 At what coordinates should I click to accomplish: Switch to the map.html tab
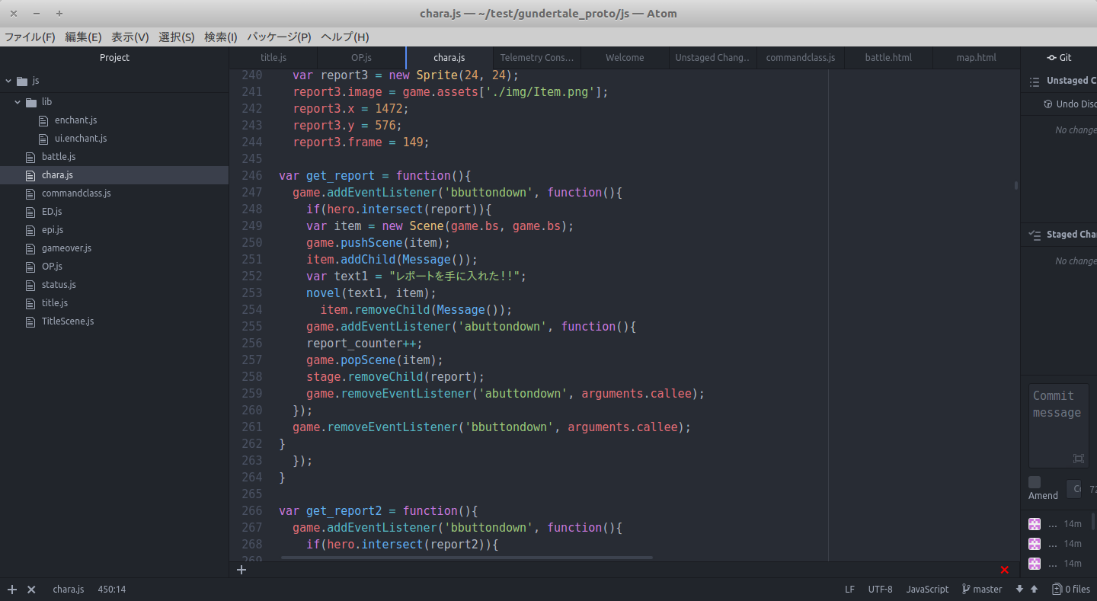click(976, 58)
